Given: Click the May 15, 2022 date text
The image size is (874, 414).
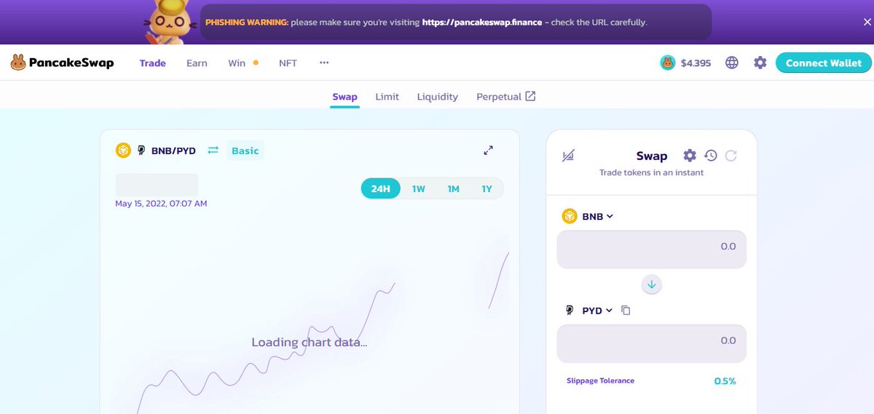Looking at the screenshot, I should (x=161, y=204).
